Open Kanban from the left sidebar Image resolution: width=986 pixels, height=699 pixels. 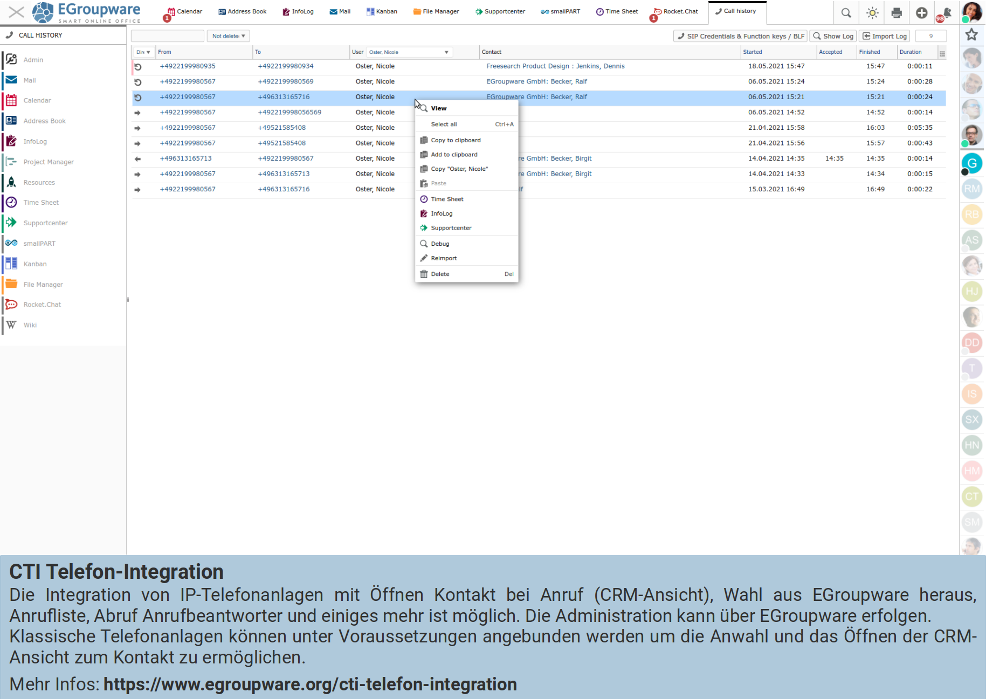(35, 264)
